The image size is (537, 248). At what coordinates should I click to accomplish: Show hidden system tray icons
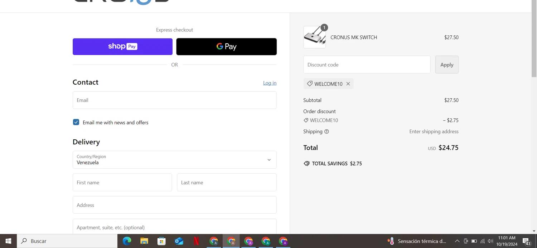click(x=457, y=241)
